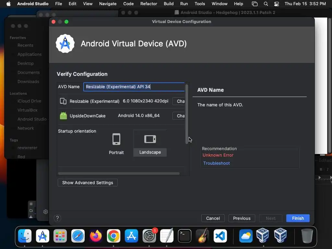This screenshot has width=332, height=249.
Task: Select Downloads in Finder sidebar
Action: point(28,81)
